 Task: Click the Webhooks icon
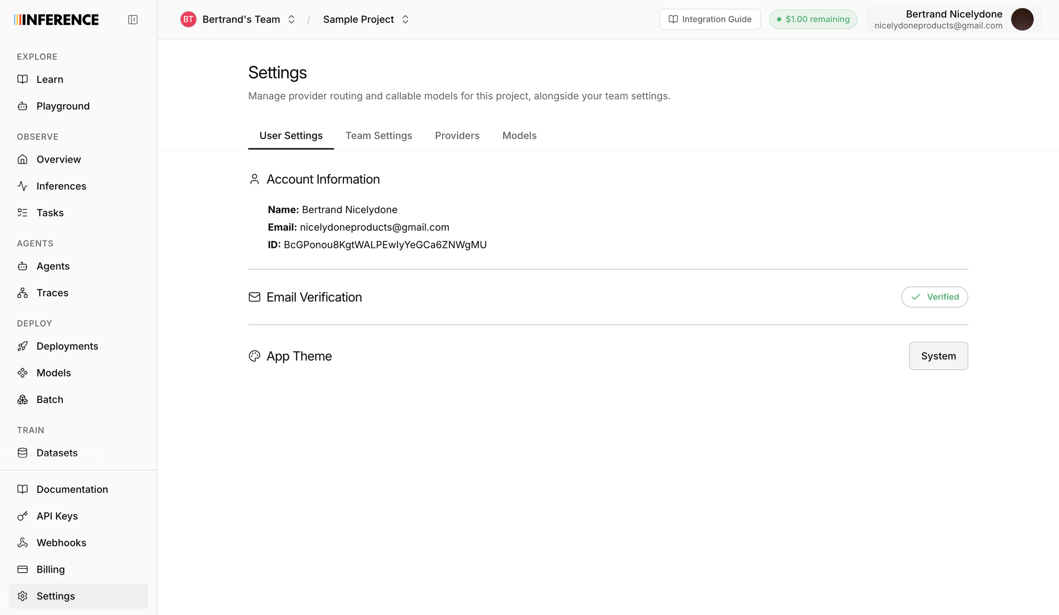pos(23,543)
